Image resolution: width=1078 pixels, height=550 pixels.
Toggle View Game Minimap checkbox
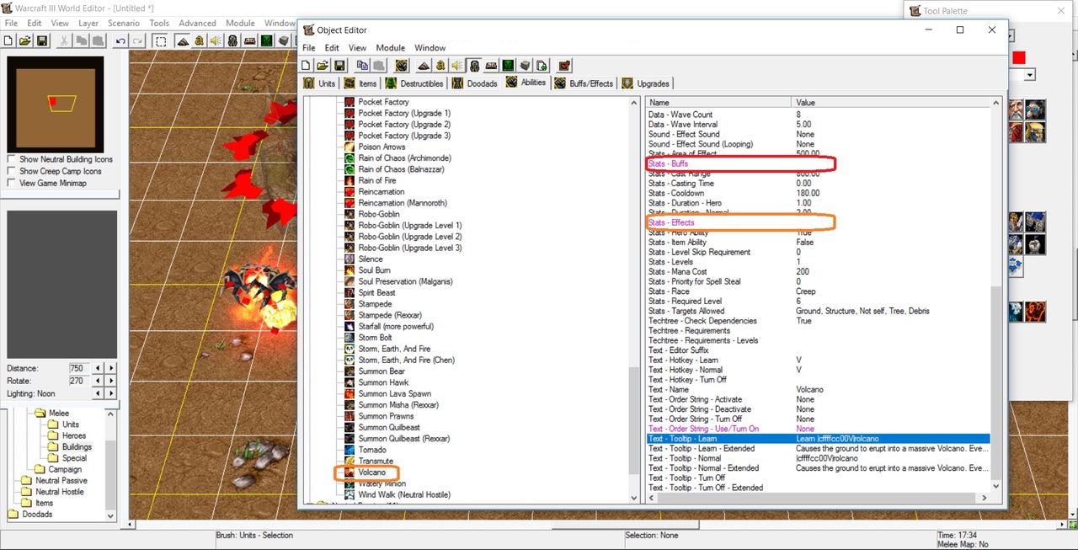[x=11, y=183]
